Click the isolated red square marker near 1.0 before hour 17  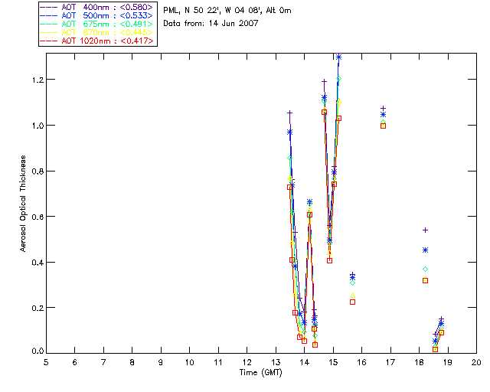pos(383,126)
